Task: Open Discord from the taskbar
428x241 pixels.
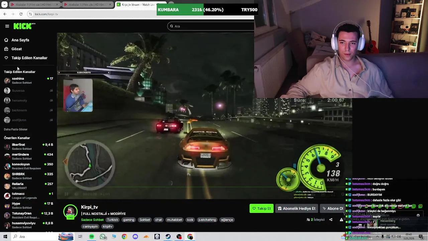Action: coord(135,237)
